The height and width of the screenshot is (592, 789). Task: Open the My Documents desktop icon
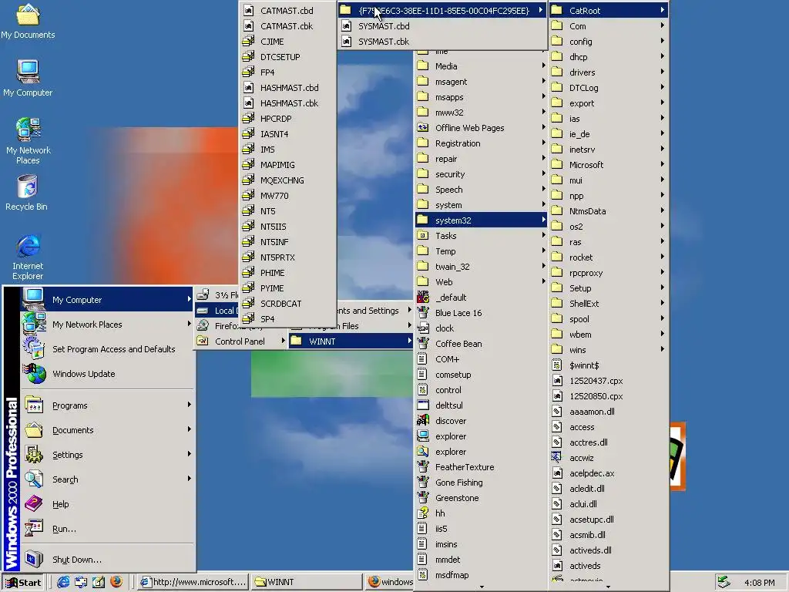28,21
